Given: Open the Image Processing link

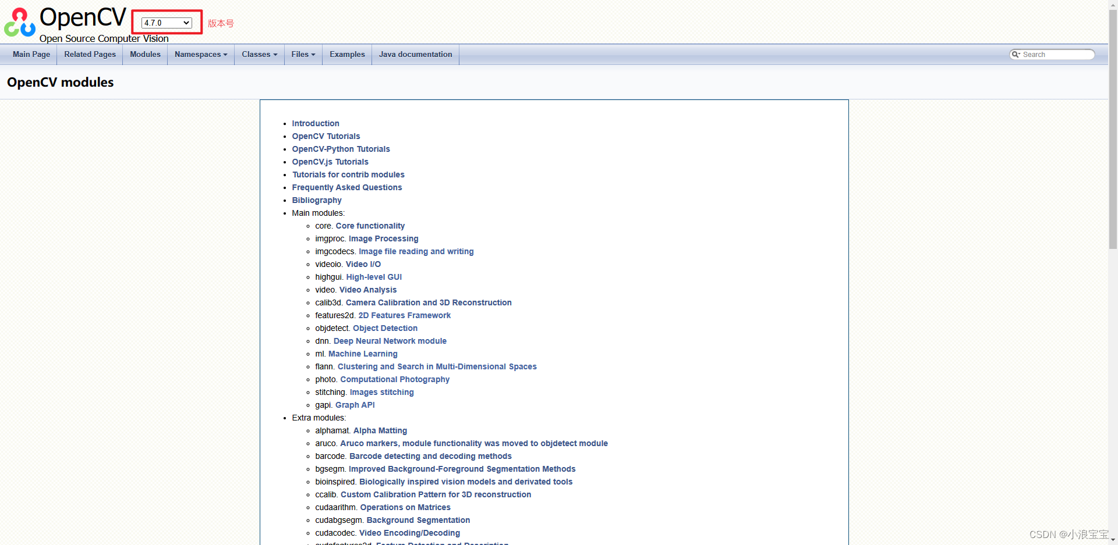Looking at the screenshot, I should click(384, 238).
